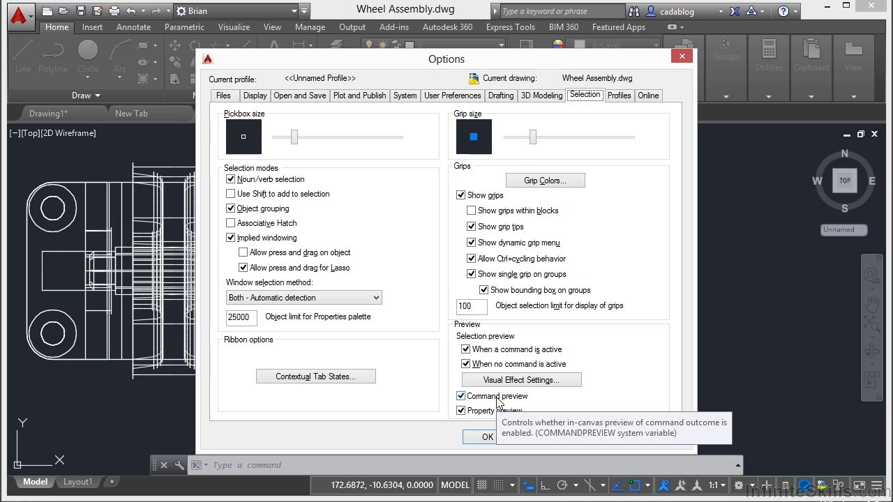The height and width of the screenshot is (502, 893).
Task: Click the Undo arrow icon
Action: coord(130,11)
